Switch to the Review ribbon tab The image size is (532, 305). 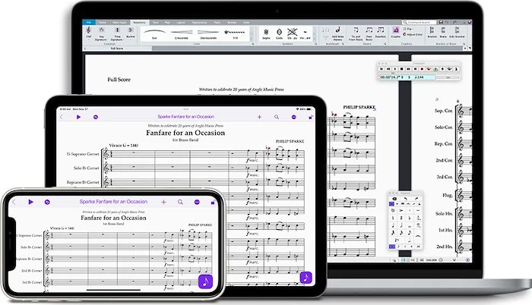tap(232, 22)
